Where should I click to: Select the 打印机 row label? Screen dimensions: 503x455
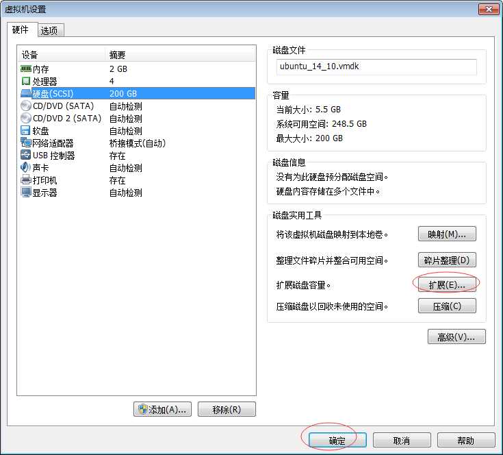point(44,180)
